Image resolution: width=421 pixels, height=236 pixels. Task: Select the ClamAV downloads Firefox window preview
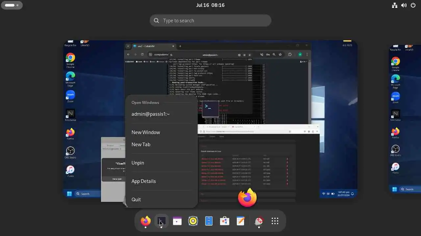(259, 164)
